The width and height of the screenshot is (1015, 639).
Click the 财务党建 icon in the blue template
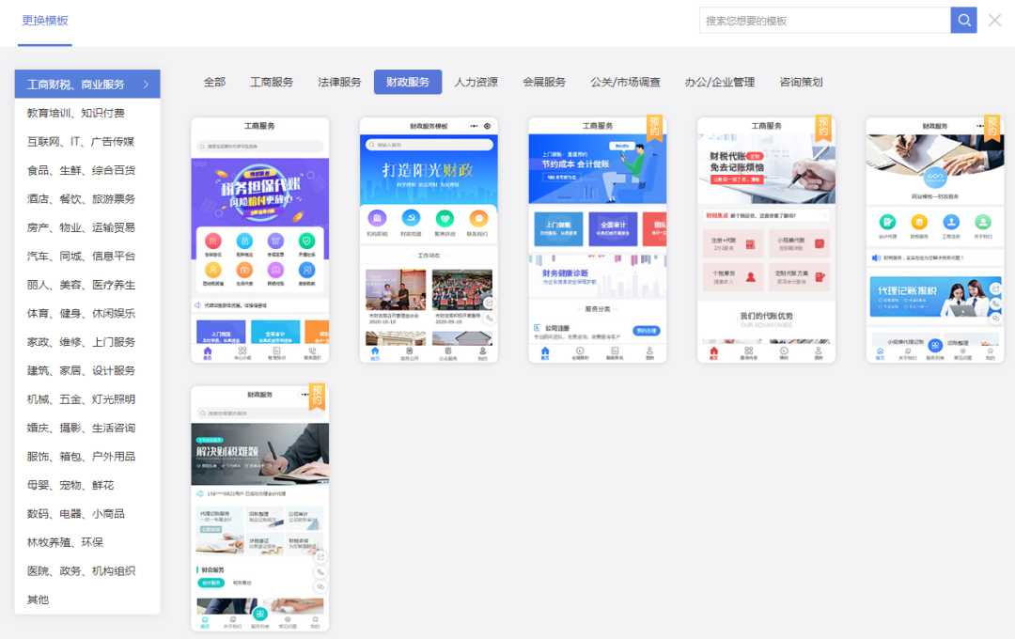(410, 219)
